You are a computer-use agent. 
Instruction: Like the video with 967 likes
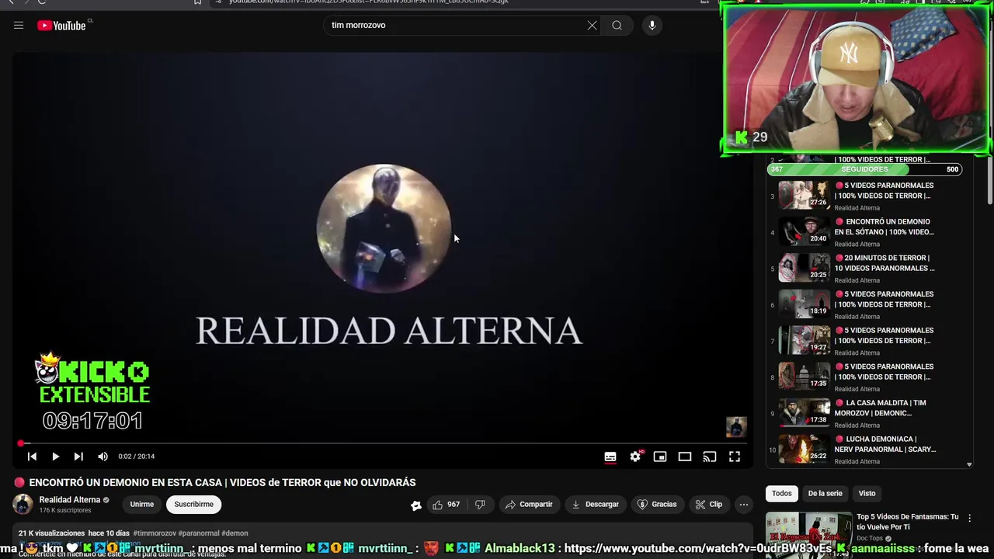coord(447,505)
